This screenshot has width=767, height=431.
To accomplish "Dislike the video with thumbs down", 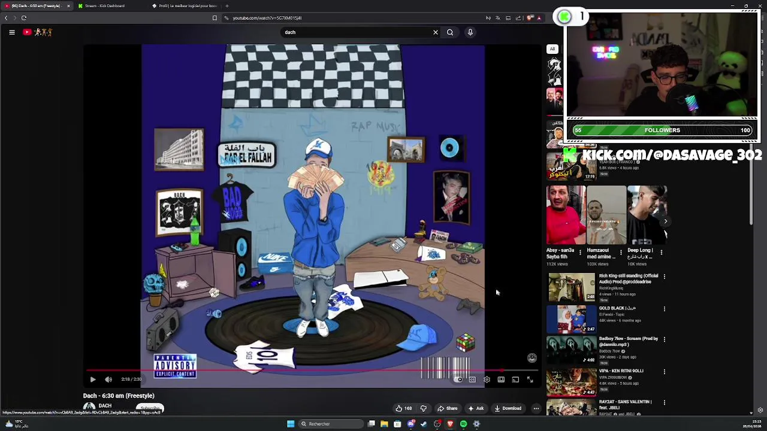I will (x=423, y=408).
